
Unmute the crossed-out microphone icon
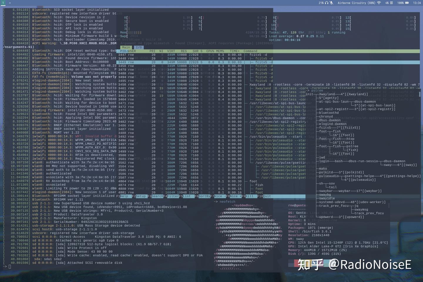tap(332, 3)
